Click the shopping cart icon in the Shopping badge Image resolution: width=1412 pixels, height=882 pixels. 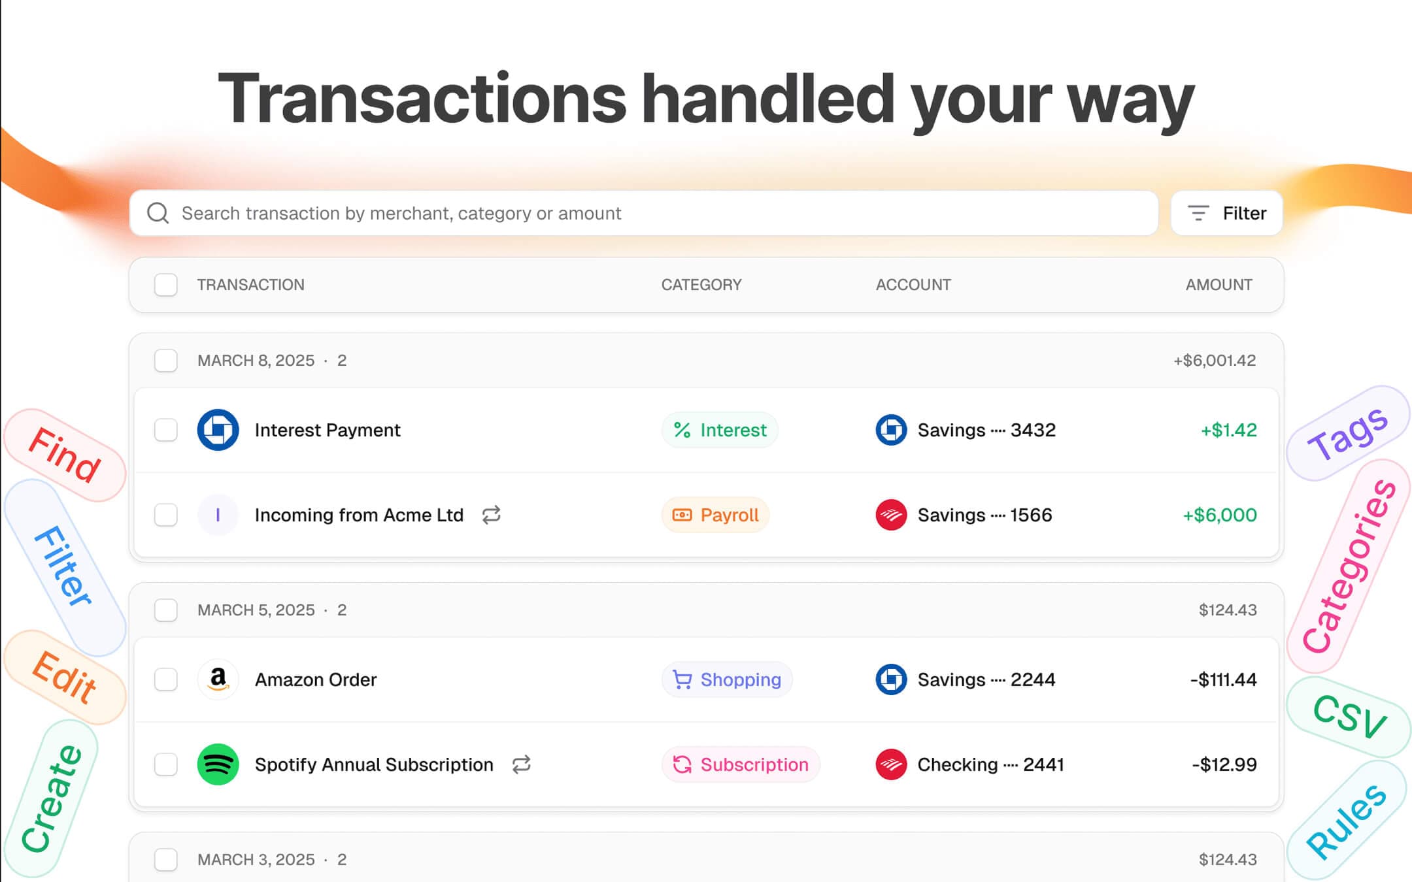[682, 679]
